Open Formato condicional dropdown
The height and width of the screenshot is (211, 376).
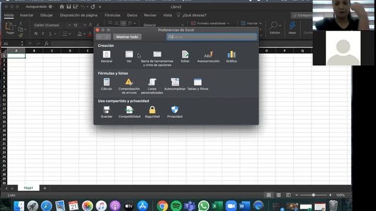(210, 23)
